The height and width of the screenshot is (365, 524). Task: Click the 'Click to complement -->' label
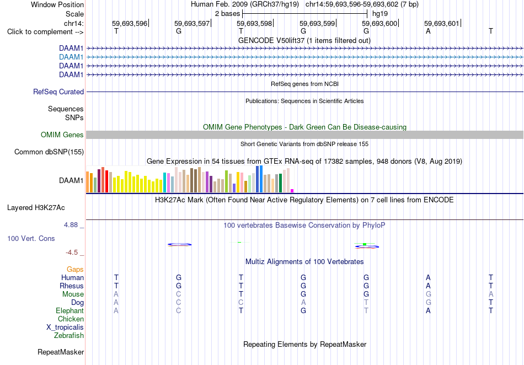(45, 32)
